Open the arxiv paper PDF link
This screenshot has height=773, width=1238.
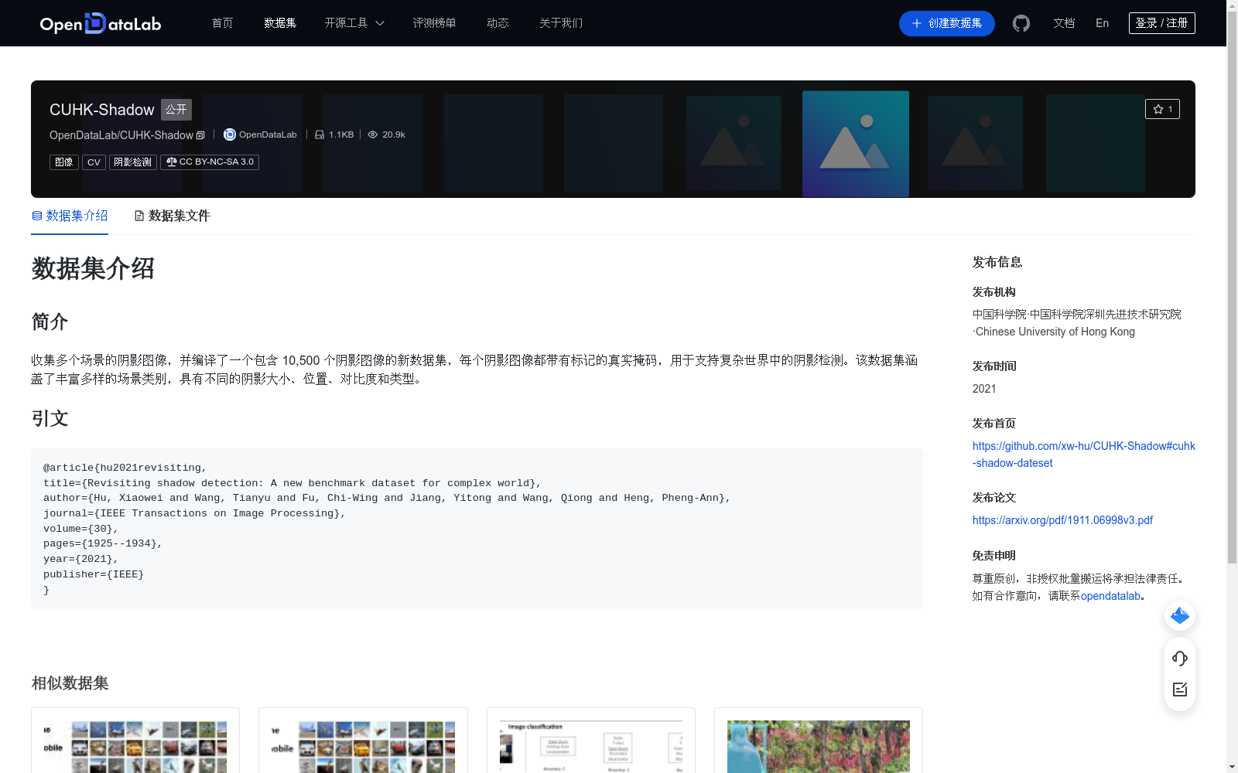point(1062,520)
